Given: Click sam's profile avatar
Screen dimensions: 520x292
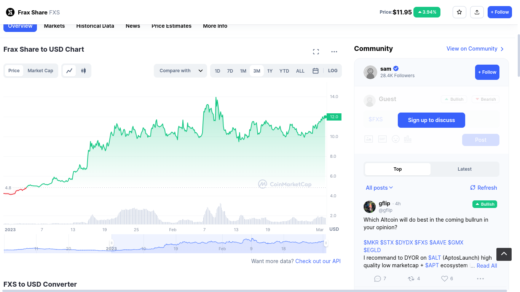Looking at the screenshot, I should [370, 72].
